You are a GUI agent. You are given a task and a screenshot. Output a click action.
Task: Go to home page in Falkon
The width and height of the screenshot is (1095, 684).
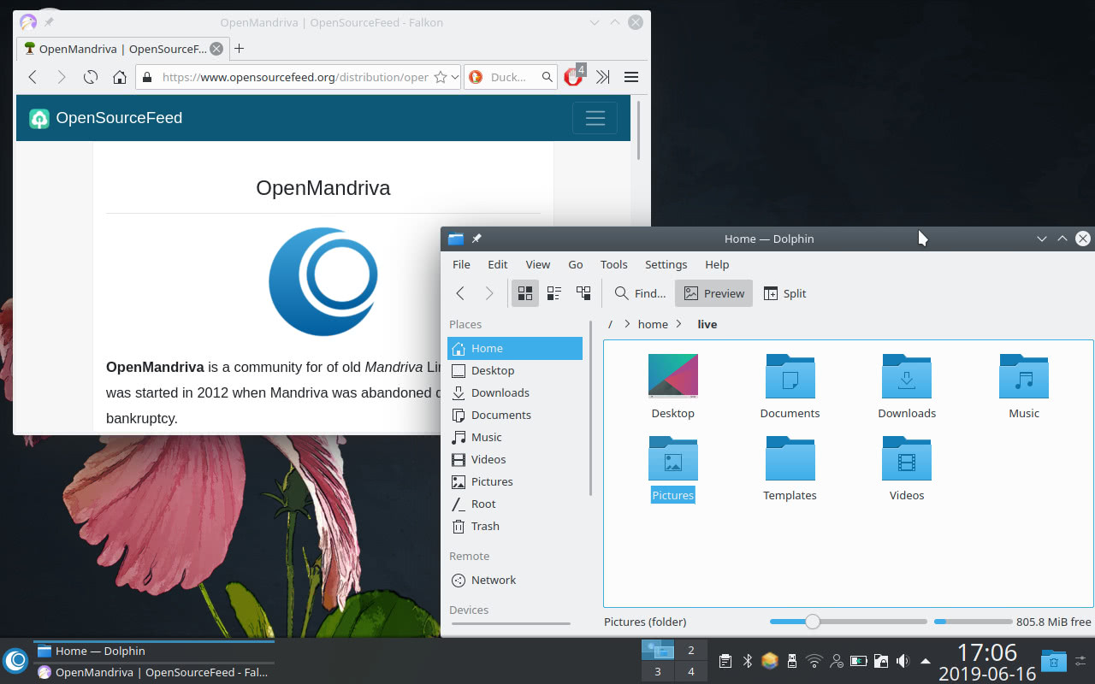coord(120,77)
